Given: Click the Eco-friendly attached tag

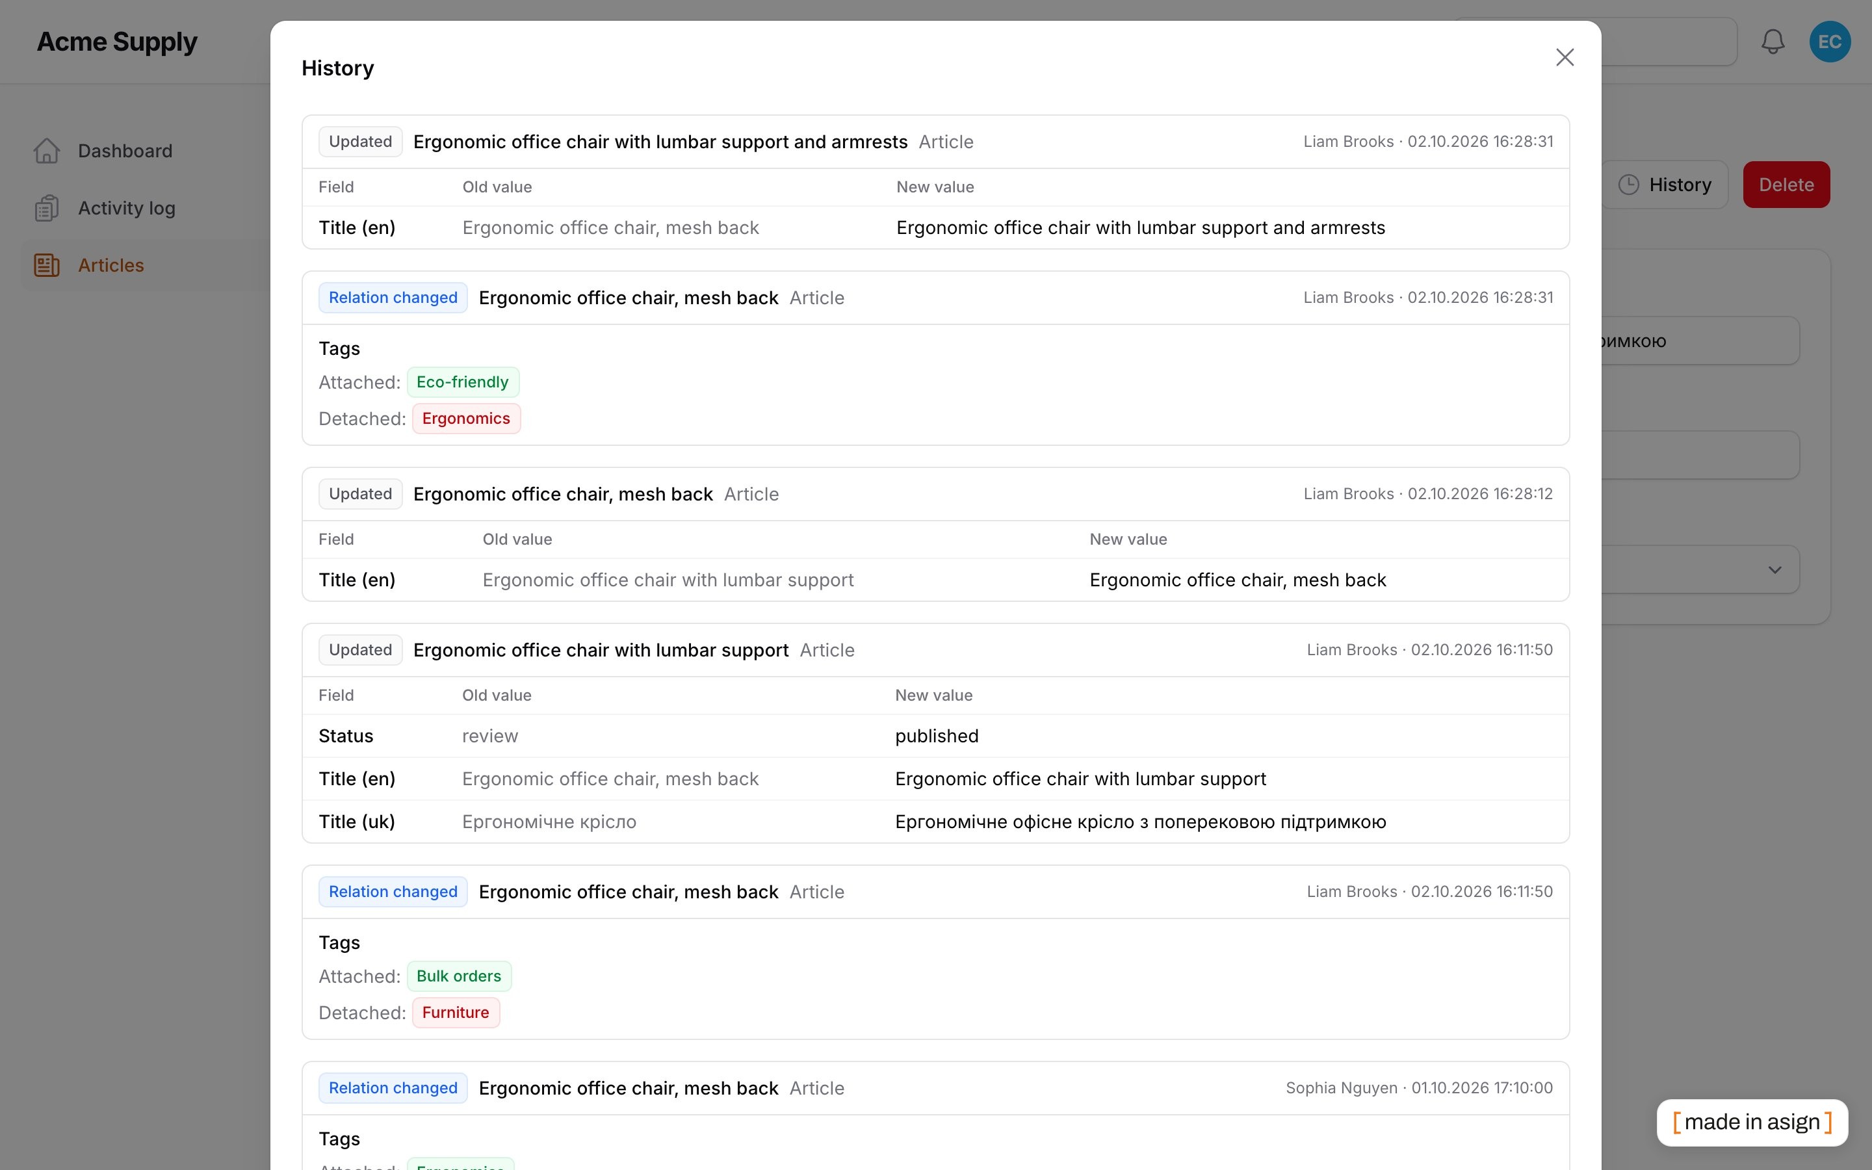Looking at the screenshot, I should pos(463,382).
